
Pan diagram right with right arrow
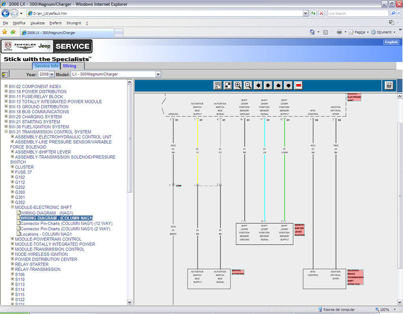pos(268,85)
